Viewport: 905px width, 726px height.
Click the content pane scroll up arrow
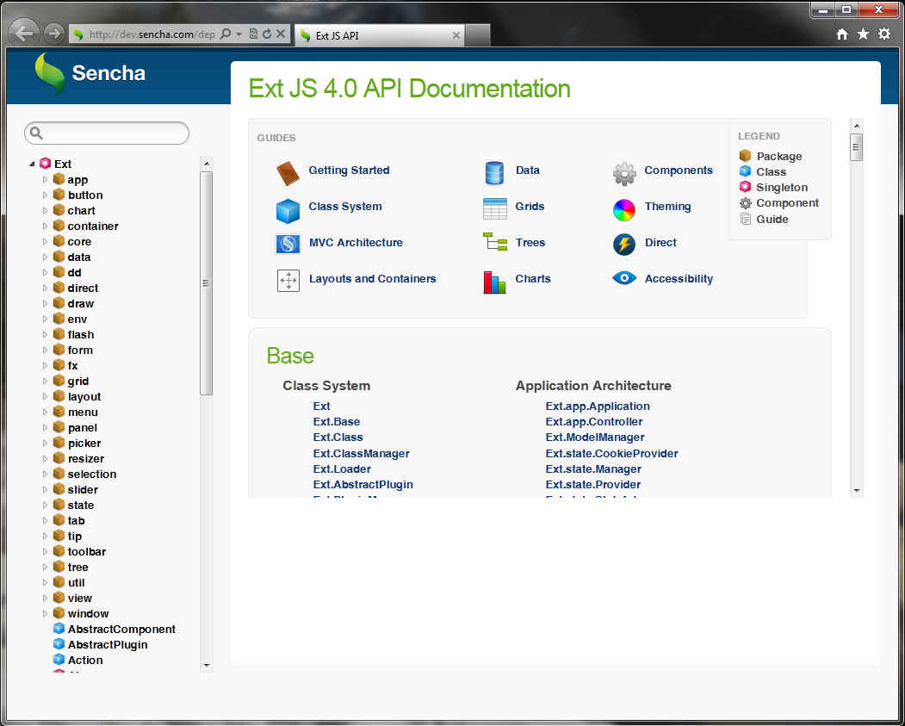[857, 126]
